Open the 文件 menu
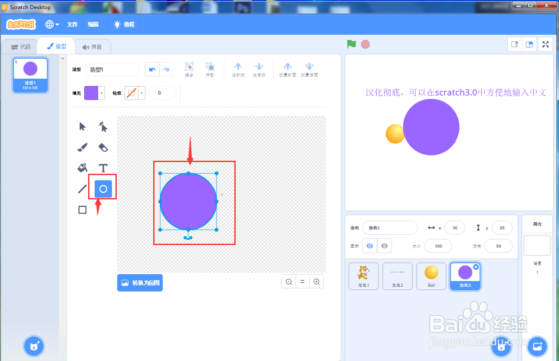This screenshot has width=559, height=361. click(72, 24)
